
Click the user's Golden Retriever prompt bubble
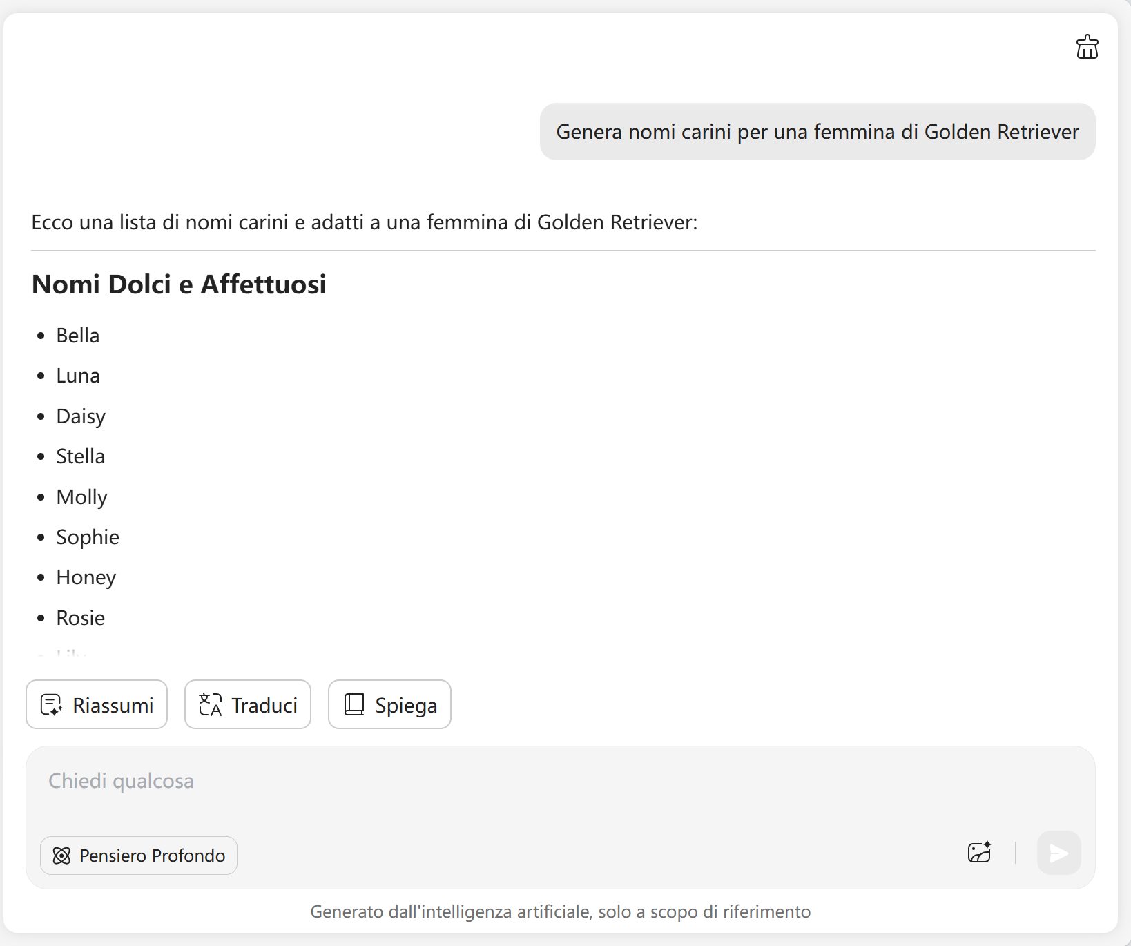[817, 132]
